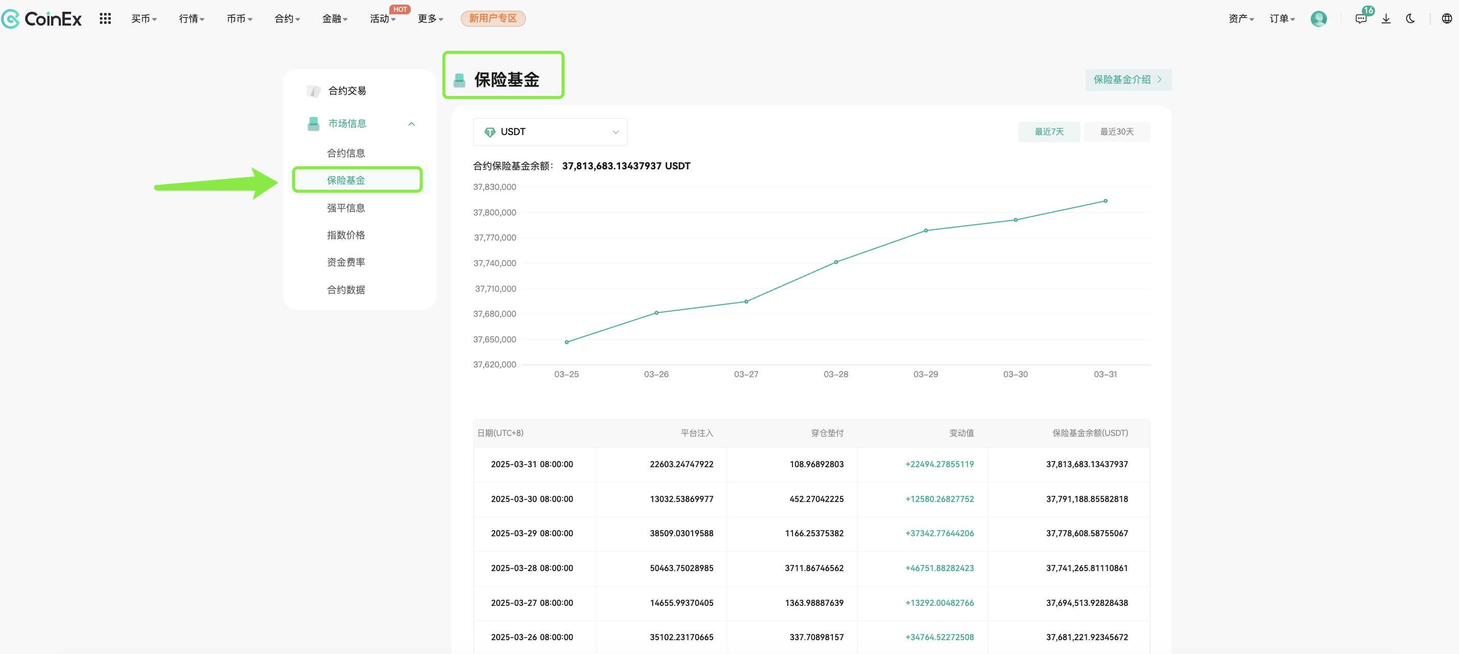Click the 合约交易 sidebar icon
Image resolution: width=1459 pixels, height=654 pixels.
point(313,91)
